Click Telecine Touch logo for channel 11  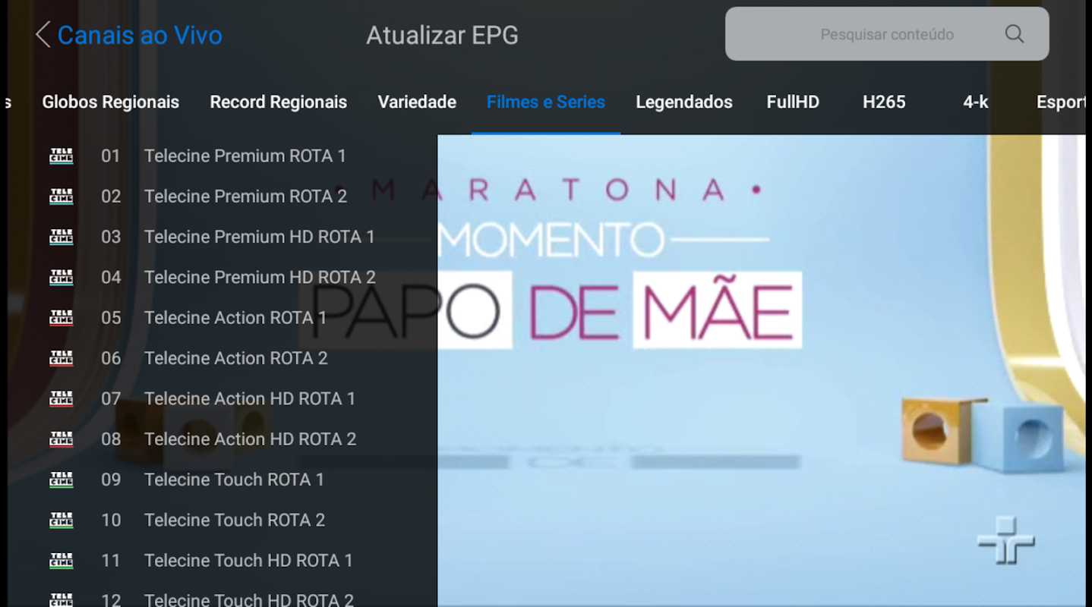pyautogui.click(x=62, y=561)
